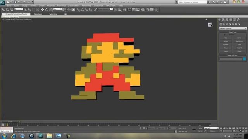Screen dimensions: 248x139
Task: Click the Bind to Space Warp icon
Action: click(x=11, y=10)
